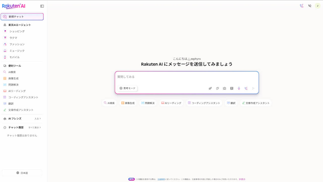
Task: Toggle 思考モード on
Action: (127, 88)
